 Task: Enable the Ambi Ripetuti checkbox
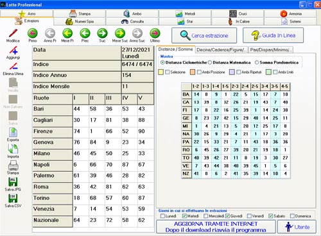coord(239,72)
